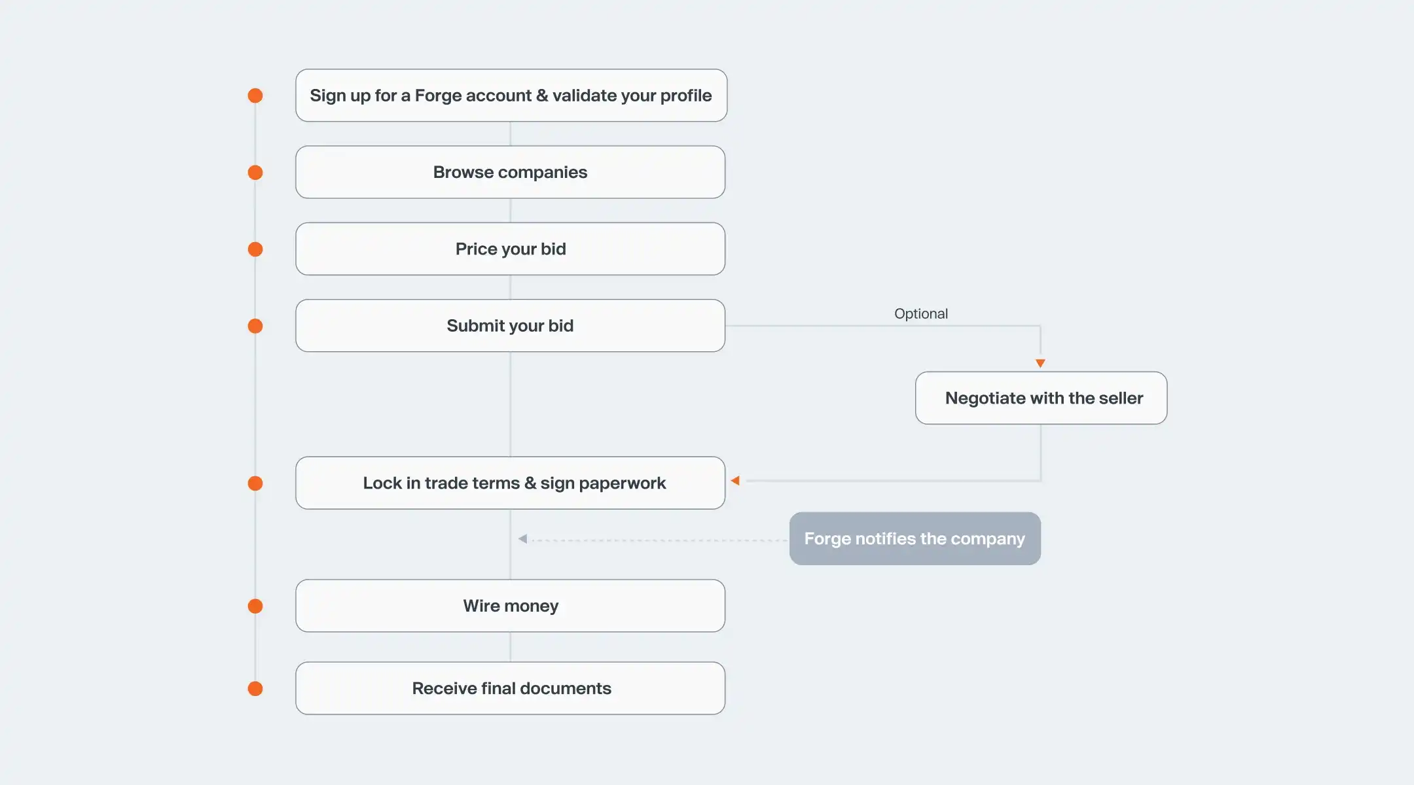Click the orange dot beside the Sign up step
This screenshot has height=785, width=1414.
click(x=255, y=96)
